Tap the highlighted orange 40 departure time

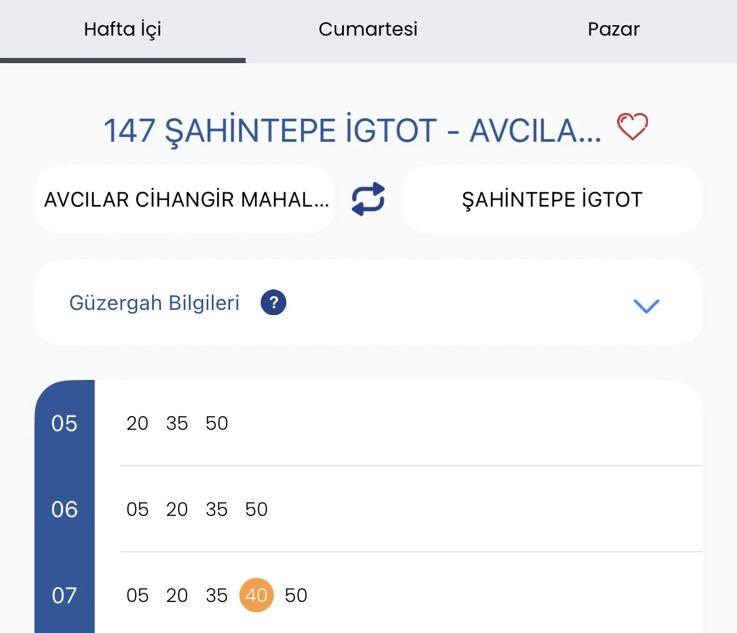coord(256,595)
